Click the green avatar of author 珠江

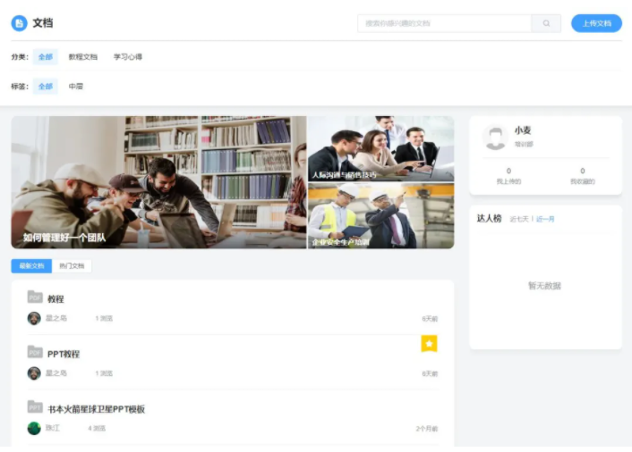pos(34,428)
